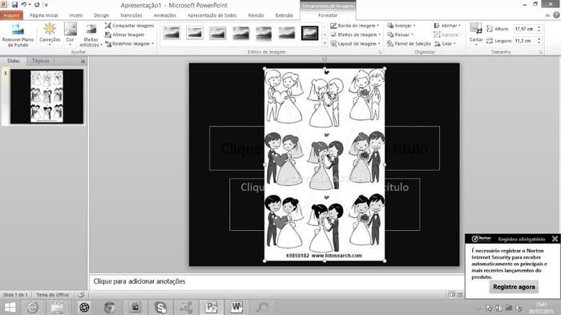Open the Correções picture corrections
The height and width of the screenshot is (315, 561).
click(50, 35)
